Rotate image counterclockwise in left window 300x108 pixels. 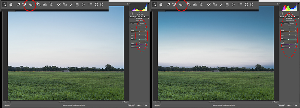[x=97, y=4]
